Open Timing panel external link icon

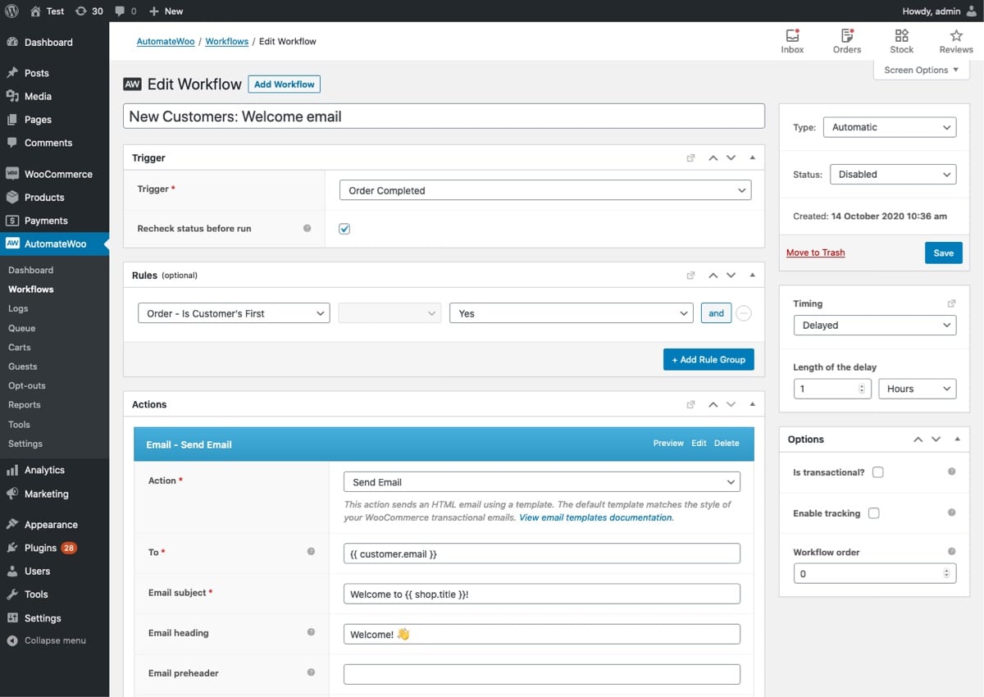click(x=951, y=303)
